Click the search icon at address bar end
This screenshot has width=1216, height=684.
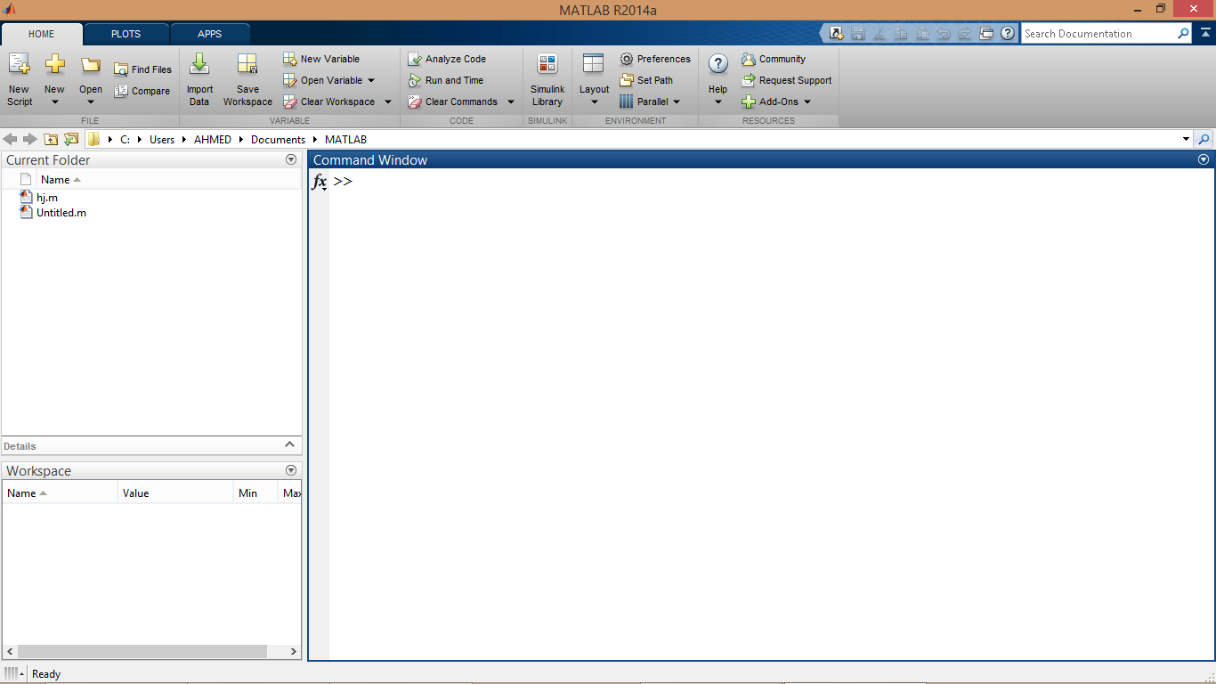coord(1204,140)
